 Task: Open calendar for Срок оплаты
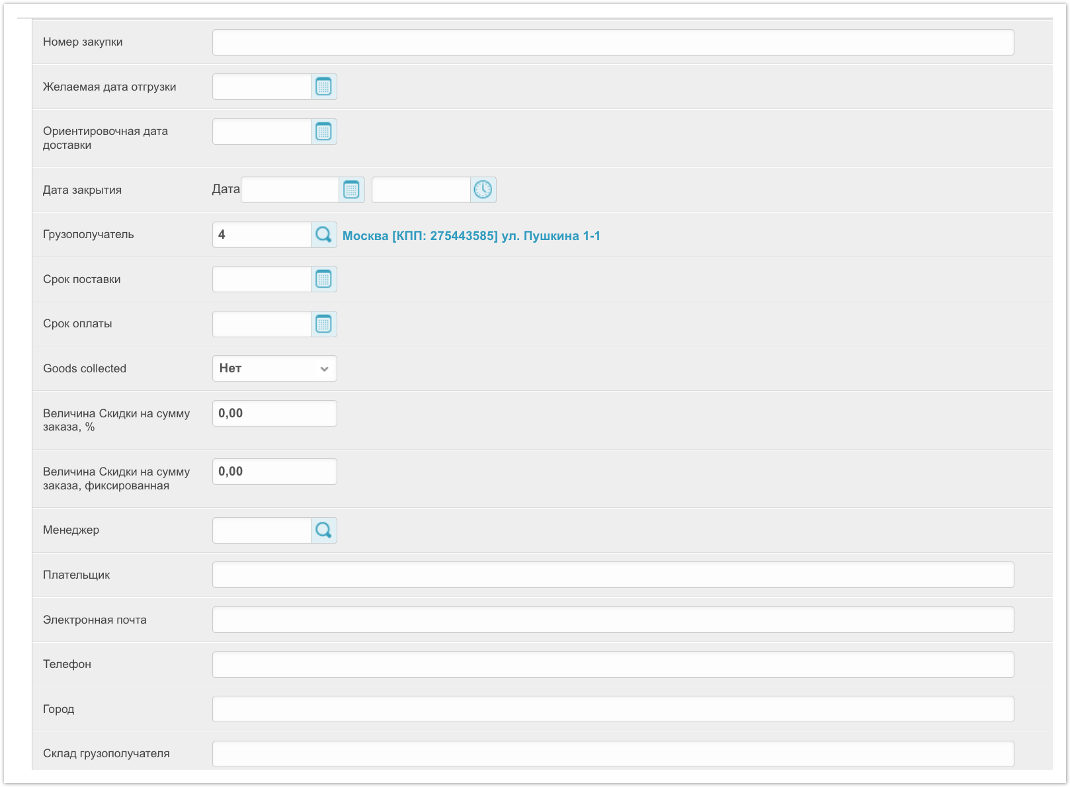pos(323,324)
